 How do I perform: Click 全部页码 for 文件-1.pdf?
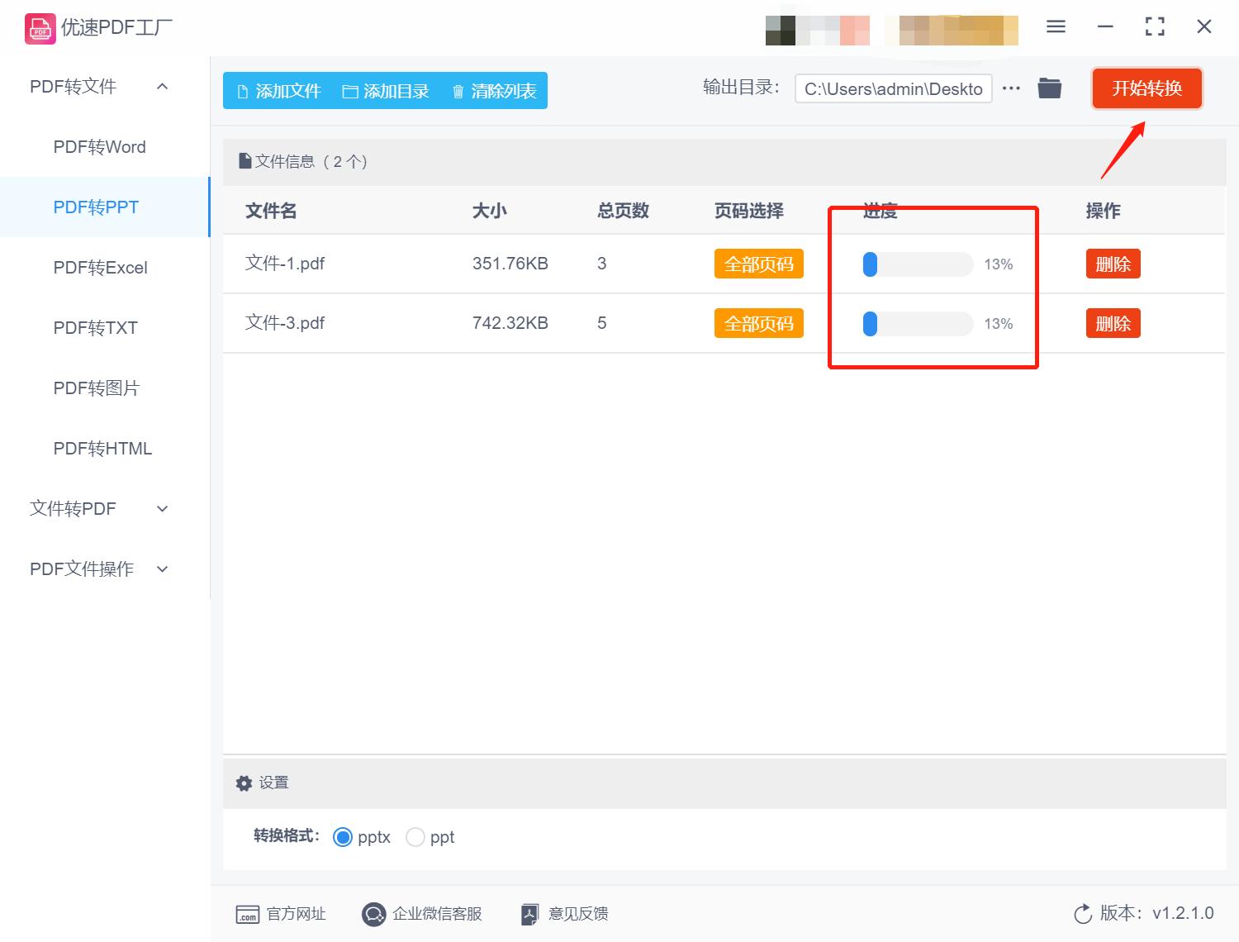(x=758, y=264)
